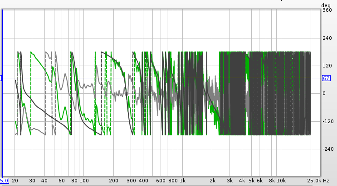Click the 0 degree axis label
The height and width of the screenshot is (186, 337).
[324, 93]
